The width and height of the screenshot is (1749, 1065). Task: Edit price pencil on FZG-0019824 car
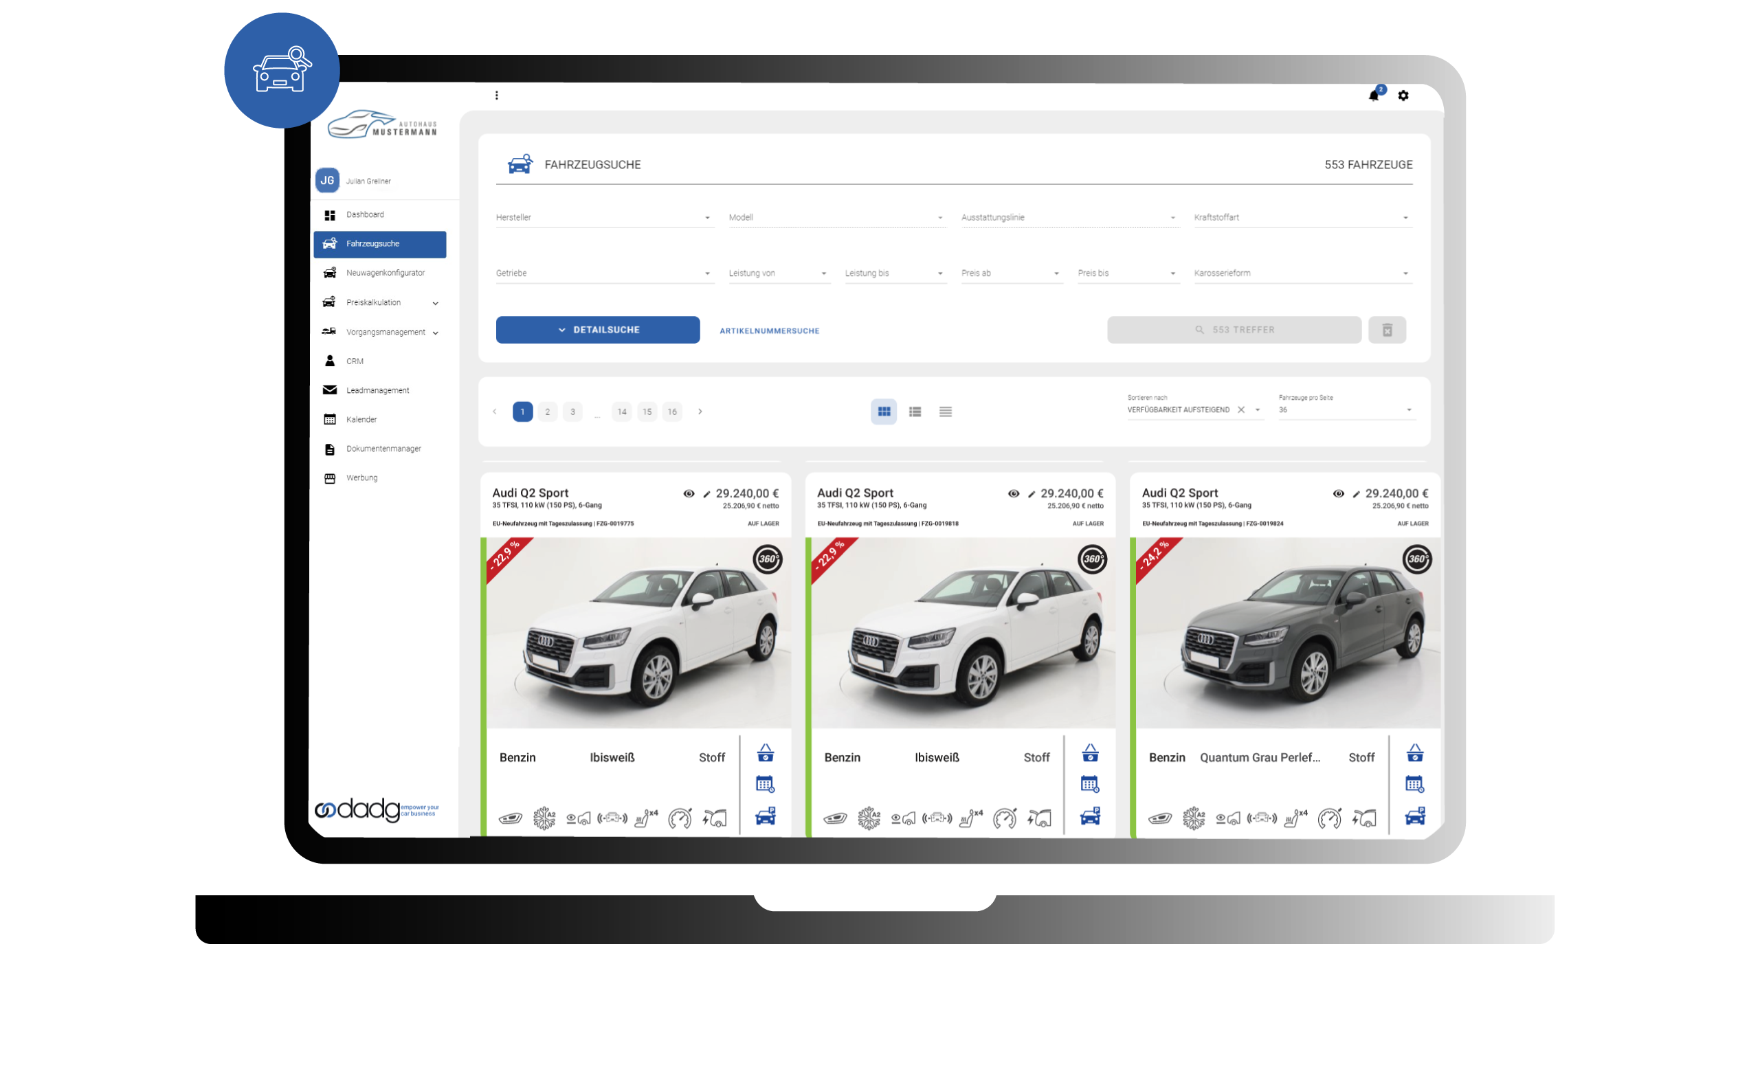(1356, 494)
